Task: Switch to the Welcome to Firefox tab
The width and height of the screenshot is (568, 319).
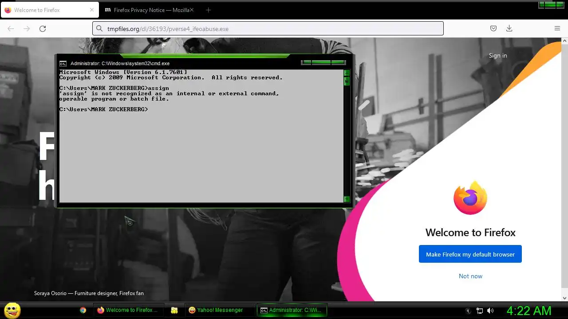Action: click(49, 10)
